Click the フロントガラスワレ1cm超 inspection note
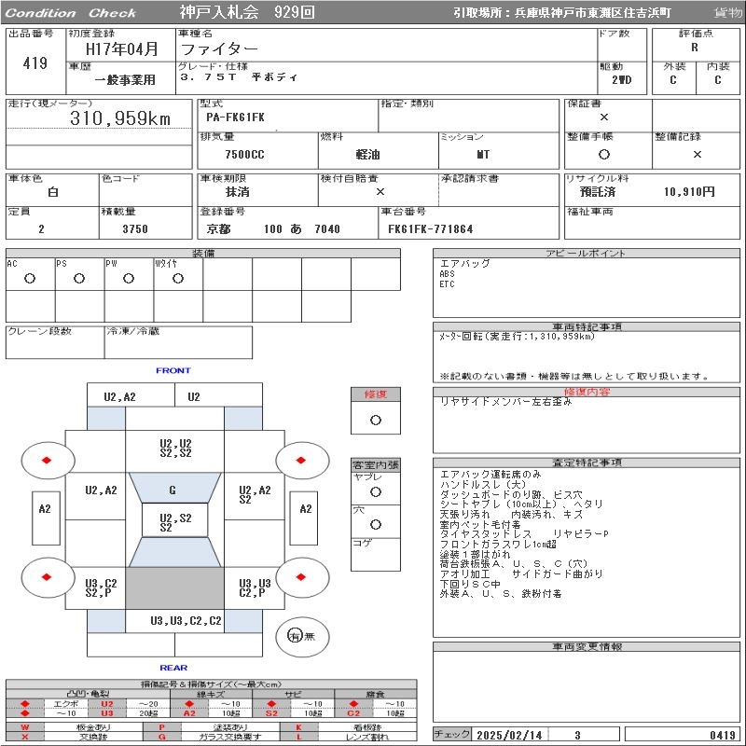Screen dimensions: 746x746 (x=498, y=545)
